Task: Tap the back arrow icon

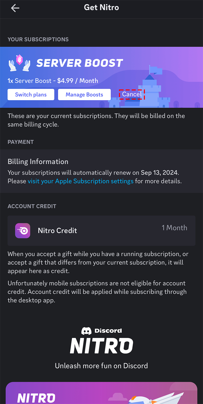Action: point(15,8)
